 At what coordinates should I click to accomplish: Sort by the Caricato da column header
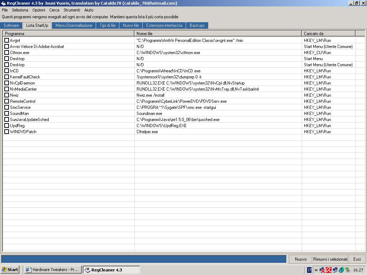[328, 33]
